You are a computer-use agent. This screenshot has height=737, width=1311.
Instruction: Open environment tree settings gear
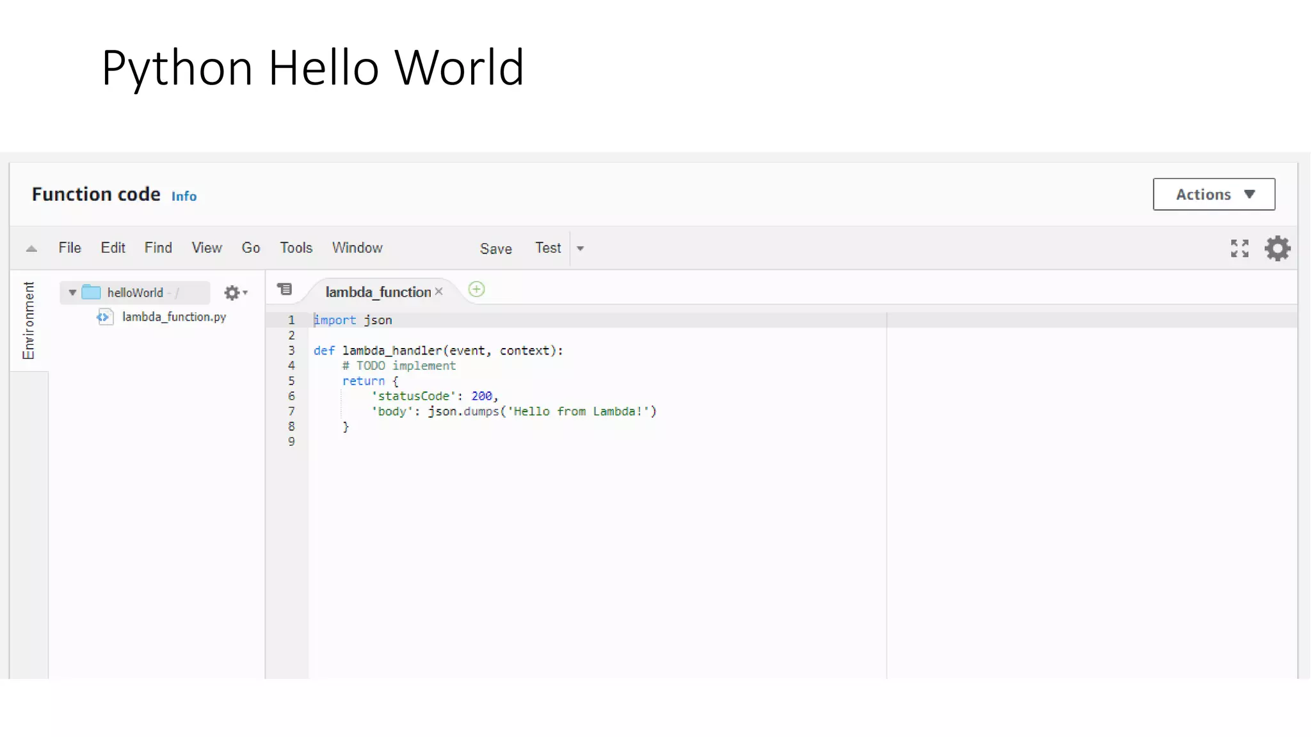coord(236,293)
